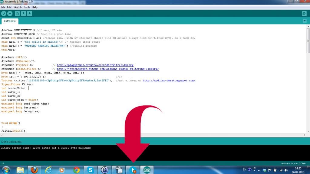Click the 'Filter.begin();' line
310x174 pixels.
tap(13, 131)
